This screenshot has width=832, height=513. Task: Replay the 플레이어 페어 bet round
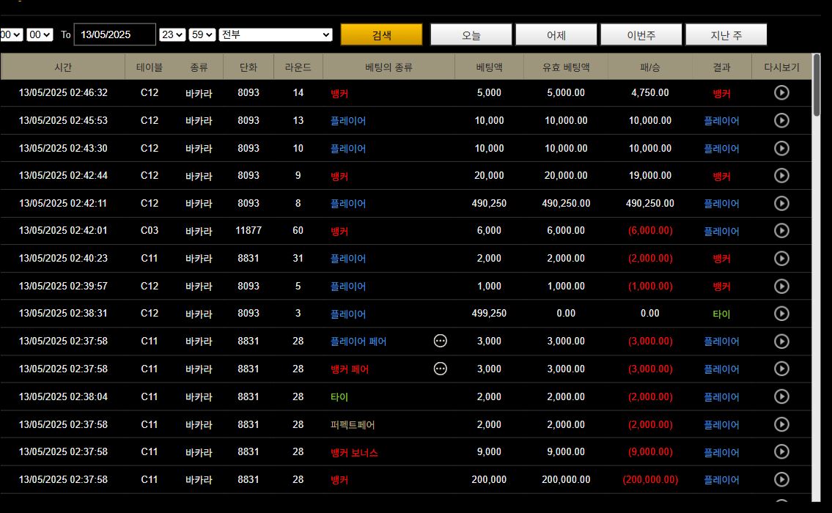[x=781, y=341]
